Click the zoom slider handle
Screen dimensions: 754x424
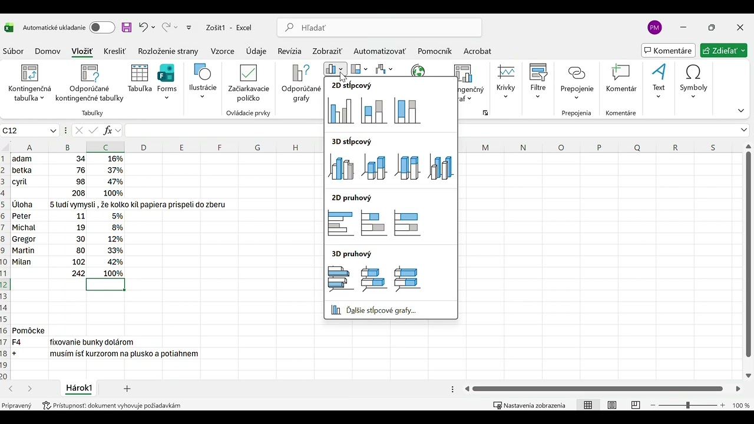(x=687, y=405)
